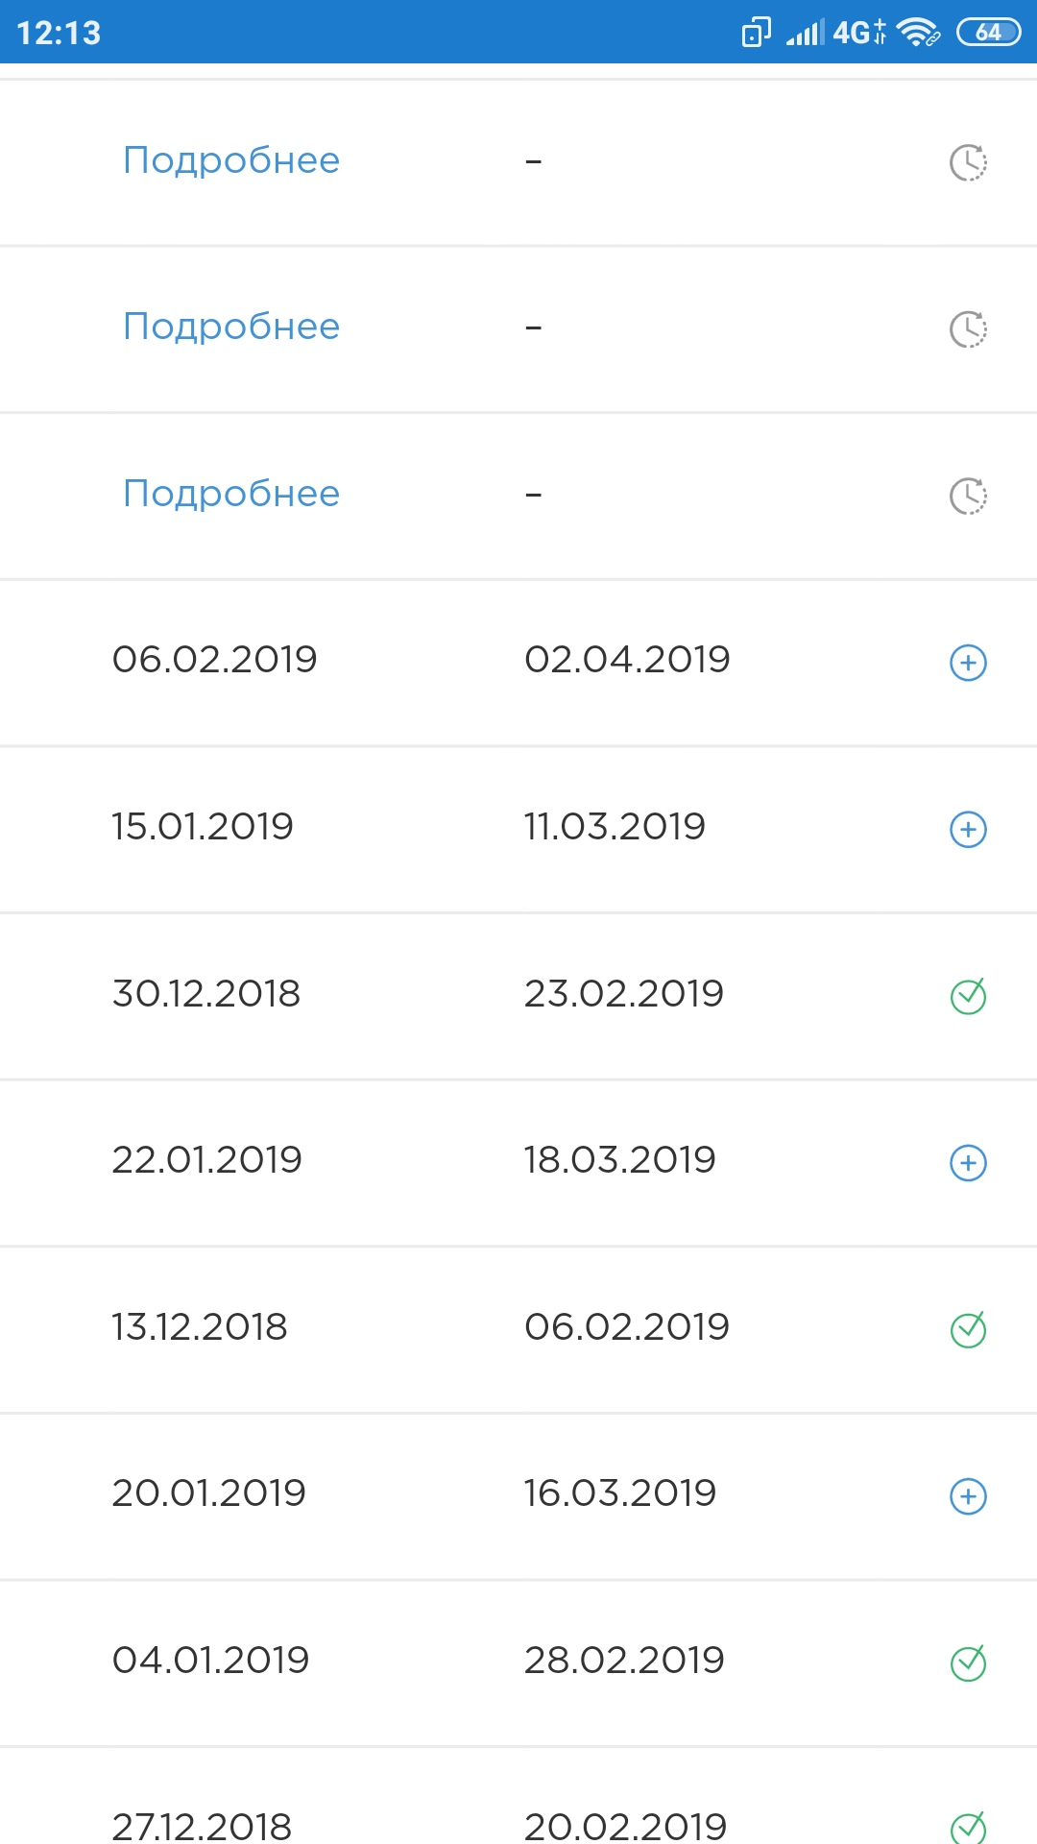Select the start date 13.12.2018
Screen dimensions: 1037x1844
(x=200, y=1327)
